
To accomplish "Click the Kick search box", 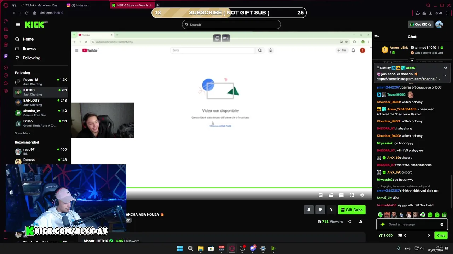I will pos(231,24).
